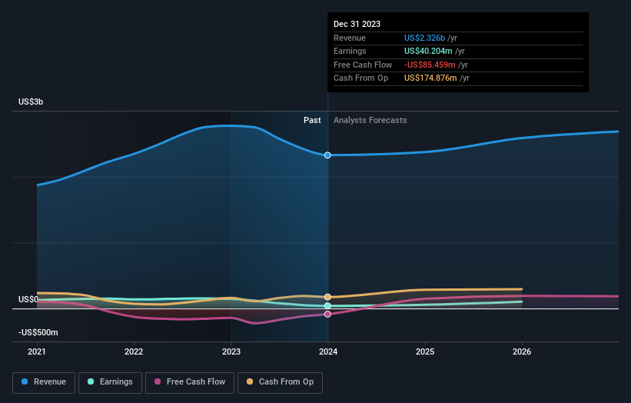Click the Cash From Op label in tooltip
Image resolution: width=631 pixels, height=403 pixels.
coord(361,78)
